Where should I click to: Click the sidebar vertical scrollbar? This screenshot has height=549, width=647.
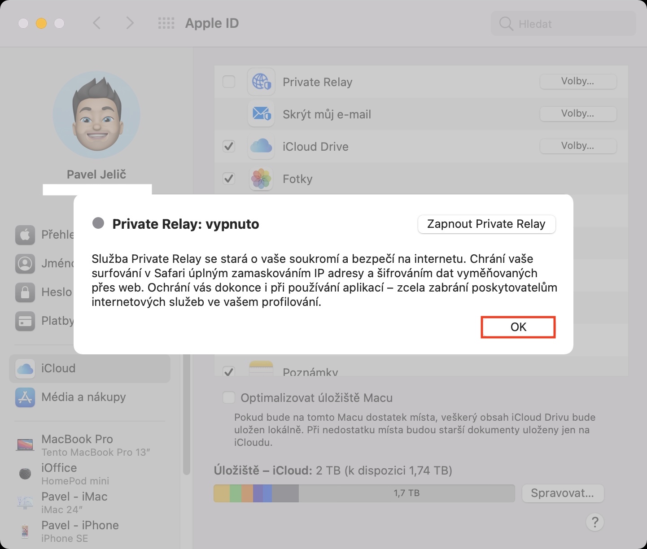click(187, 415)
